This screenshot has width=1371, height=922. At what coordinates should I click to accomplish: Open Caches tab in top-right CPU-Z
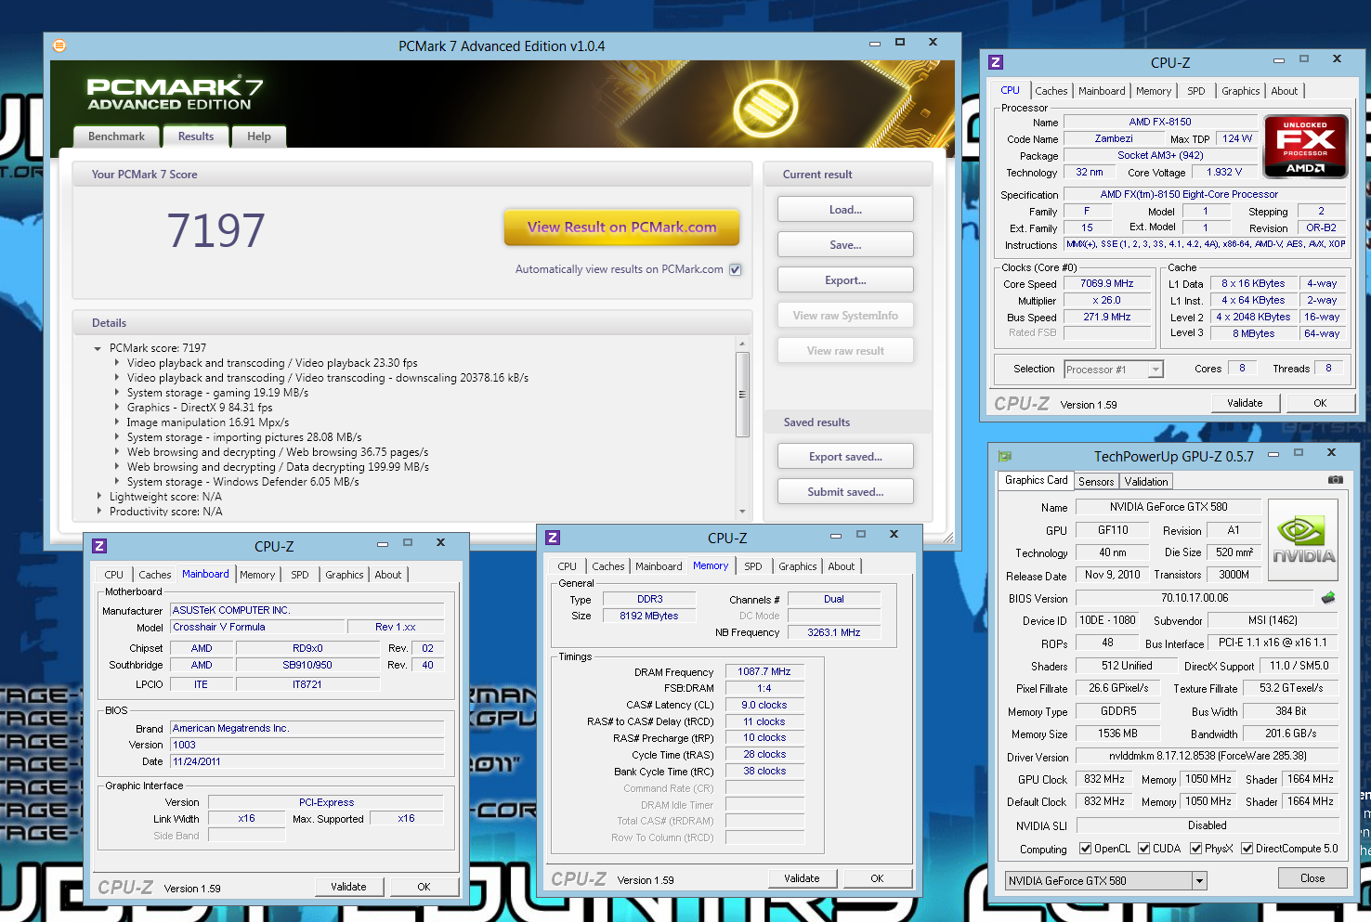(x=1051, y=91)
